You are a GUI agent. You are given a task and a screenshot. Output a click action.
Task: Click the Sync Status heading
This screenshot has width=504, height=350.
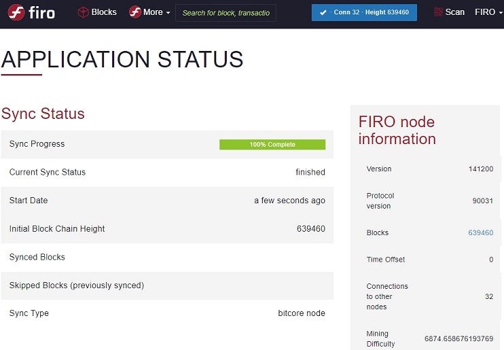(43, 113)
